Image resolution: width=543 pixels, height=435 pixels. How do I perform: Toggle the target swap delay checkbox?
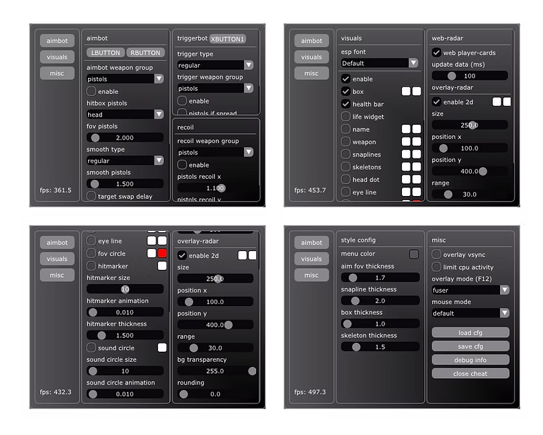coord(91,197)
